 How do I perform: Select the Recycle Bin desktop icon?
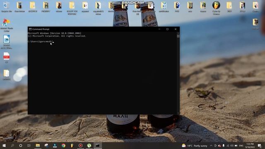point(7,7)
